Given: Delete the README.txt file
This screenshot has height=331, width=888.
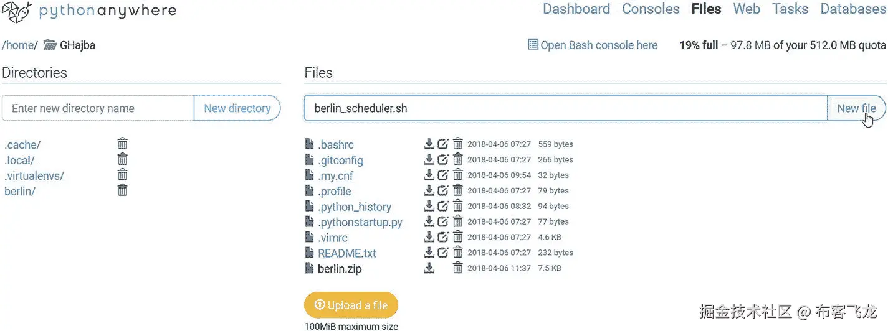Looking at the screenshot, I should click(x=457, y=253).
